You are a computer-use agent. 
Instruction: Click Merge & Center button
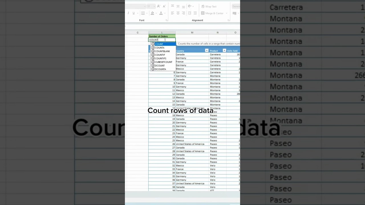212,13
